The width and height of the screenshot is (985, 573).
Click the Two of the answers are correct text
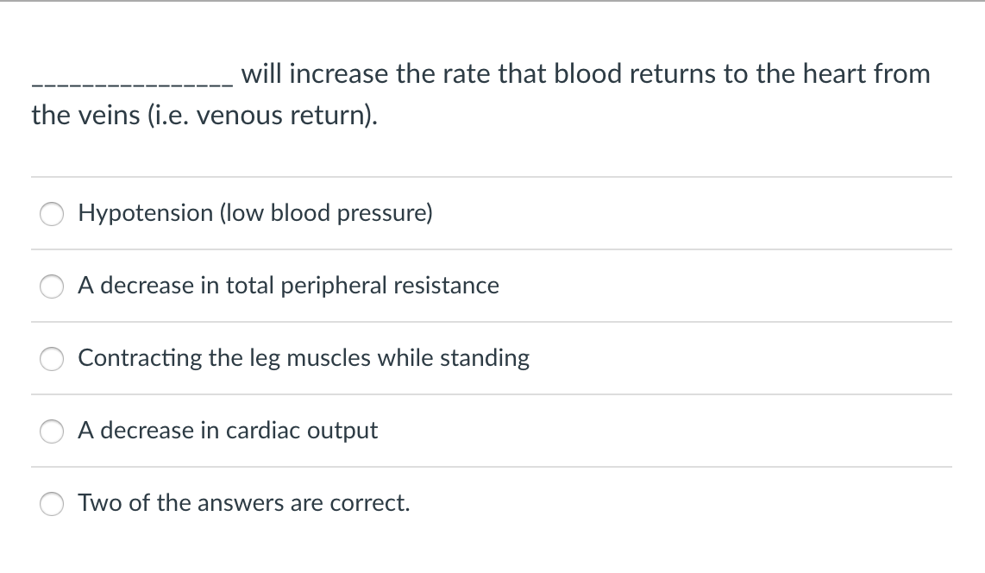click(x=243, y=503)
